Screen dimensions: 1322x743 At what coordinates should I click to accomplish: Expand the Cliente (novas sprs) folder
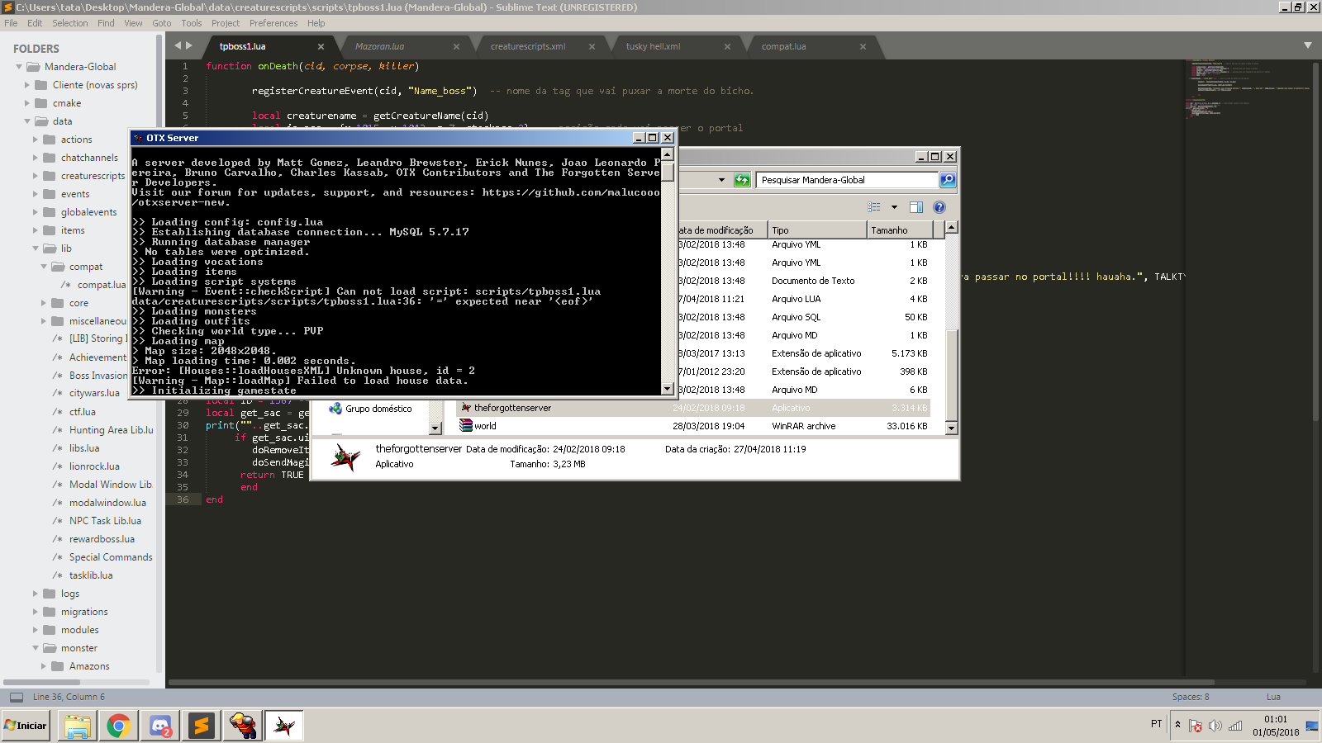(x=27, y=85)
